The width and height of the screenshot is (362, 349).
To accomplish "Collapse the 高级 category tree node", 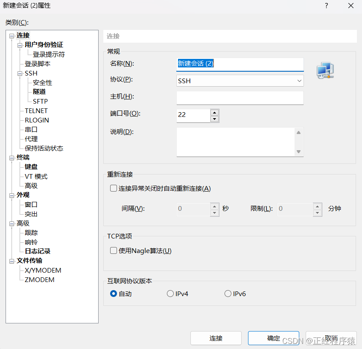I will pyautogui.click(x=12, y=224).
